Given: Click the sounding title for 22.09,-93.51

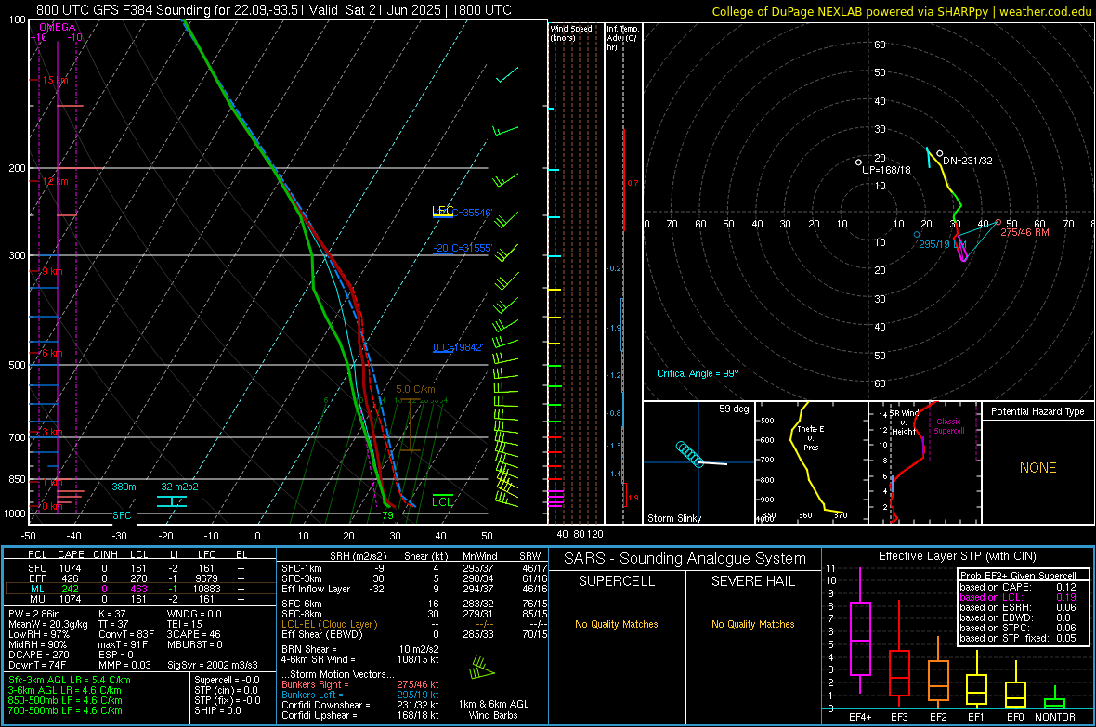Looking at the screenshot, I should pos(270,10).
